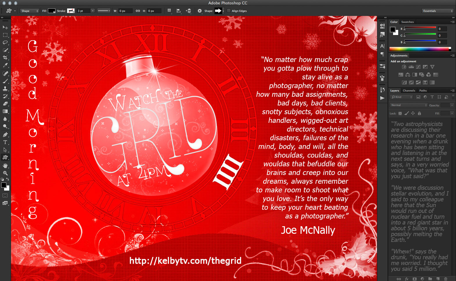456x281 pixels.
Task: Open the Actions play panel icon
Action: (382, 98)
